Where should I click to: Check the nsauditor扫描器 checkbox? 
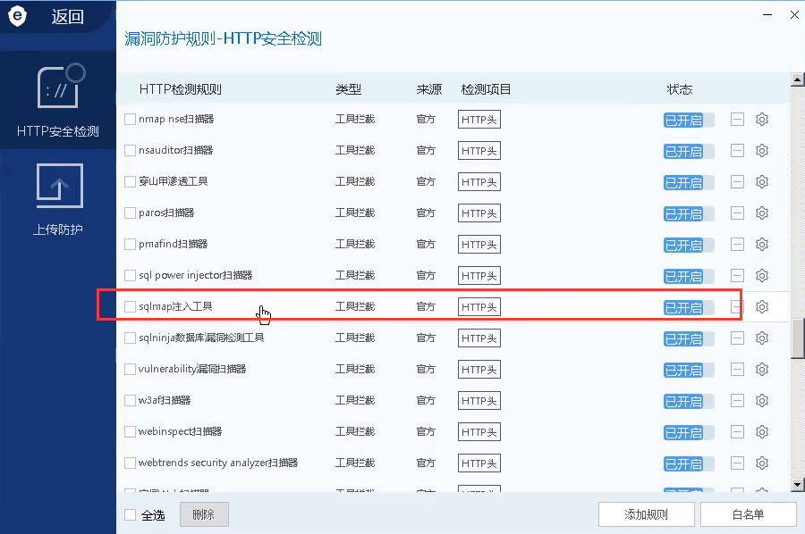click(x=131, y=151)
